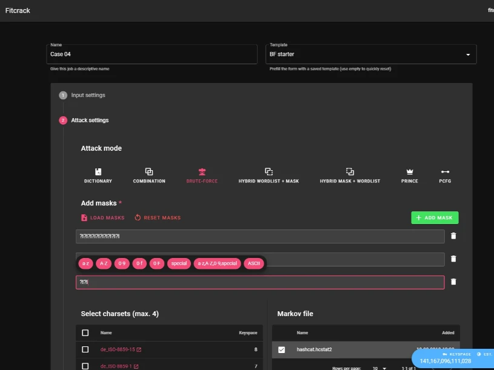Image resolution: width=494 pixels, height=370 pixels.
Task: Delete the third mask with trash icon
Action: pos(453,282)
